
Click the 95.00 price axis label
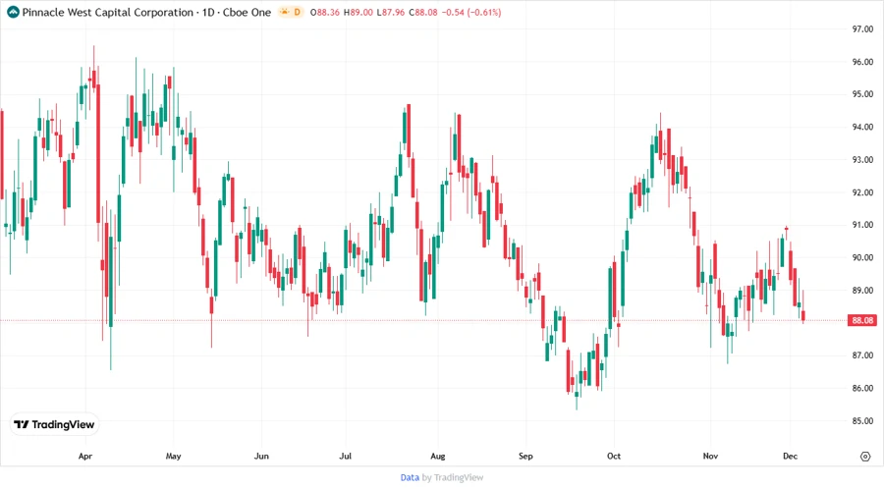pyautogui.click(x=862, y=94)
